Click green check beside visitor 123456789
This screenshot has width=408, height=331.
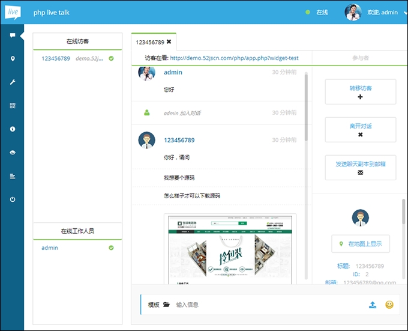111,59
